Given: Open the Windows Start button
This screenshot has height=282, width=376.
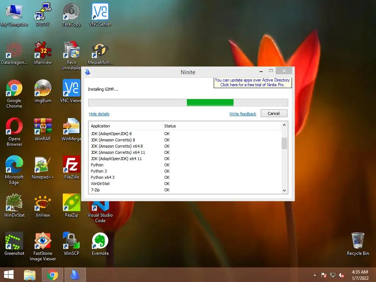Looking at the screenshot, I should click(9, 275).
